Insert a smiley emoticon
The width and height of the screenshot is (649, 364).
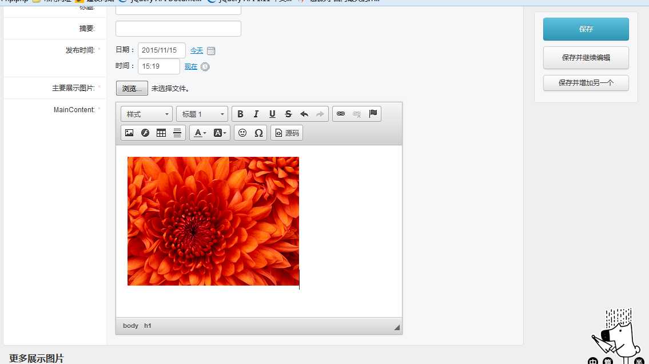(242, 133)
